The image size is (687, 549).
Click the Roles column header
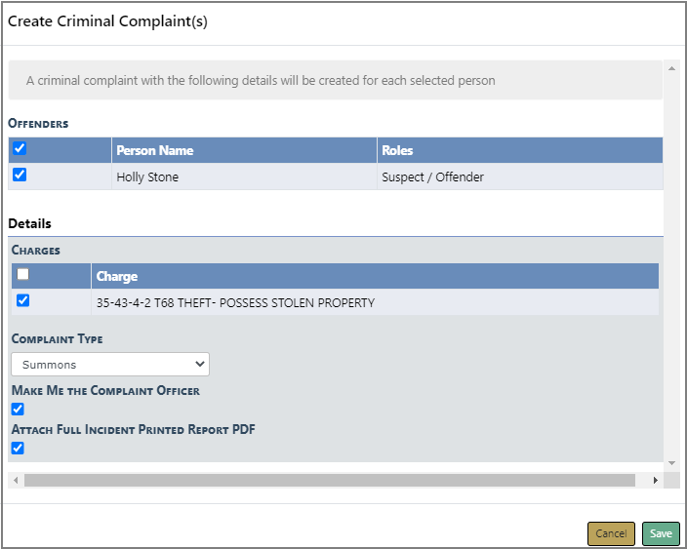tap(397, 150)
